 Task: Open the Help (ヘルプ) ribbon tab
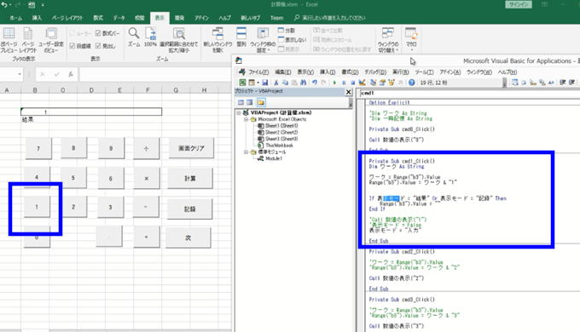click(224, 18)
